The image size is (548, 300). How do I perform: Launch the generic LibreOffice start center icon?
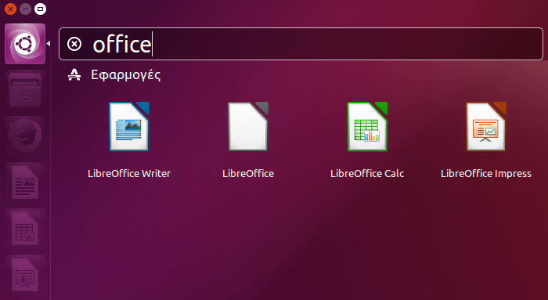(x=248, y=127)
